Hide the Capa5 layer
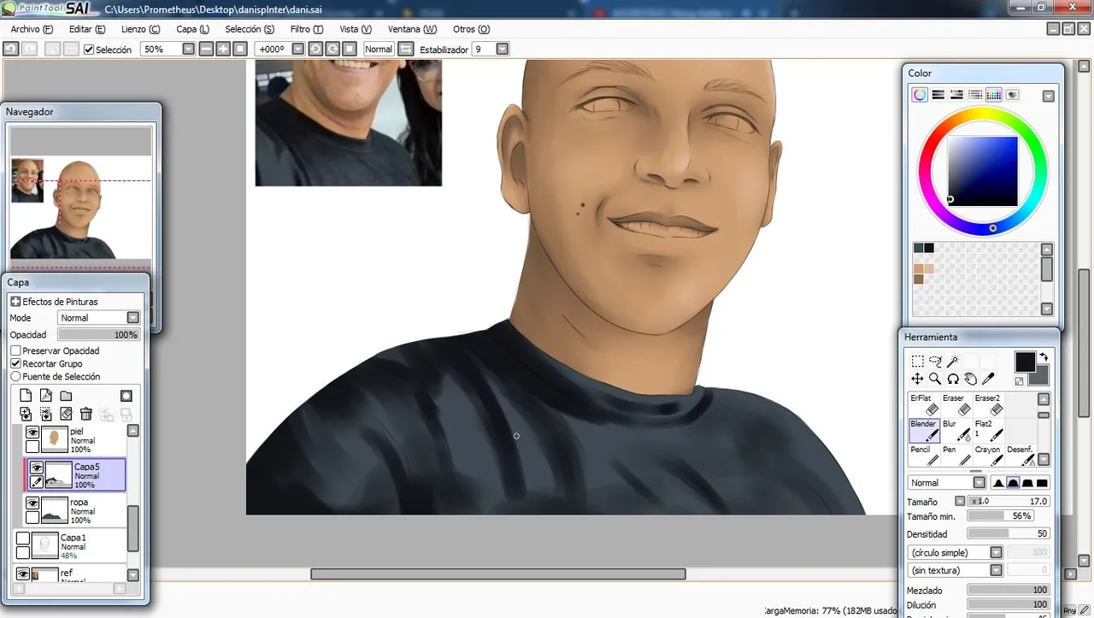The width and height of the screenshot is (1094, 618). coord(36,468)
